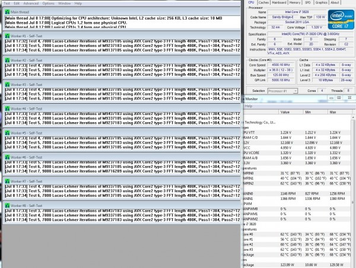Image resolution: width=356 pixels, height=268 pixels.
Task: Click the QPI Link 5000.18 MHz value
Action: coord(281,80)
